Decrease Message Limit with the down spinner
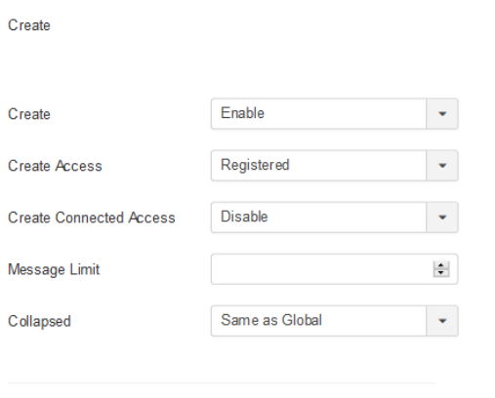This screenshot has height=398, width=495. click(x=441, y=273)
